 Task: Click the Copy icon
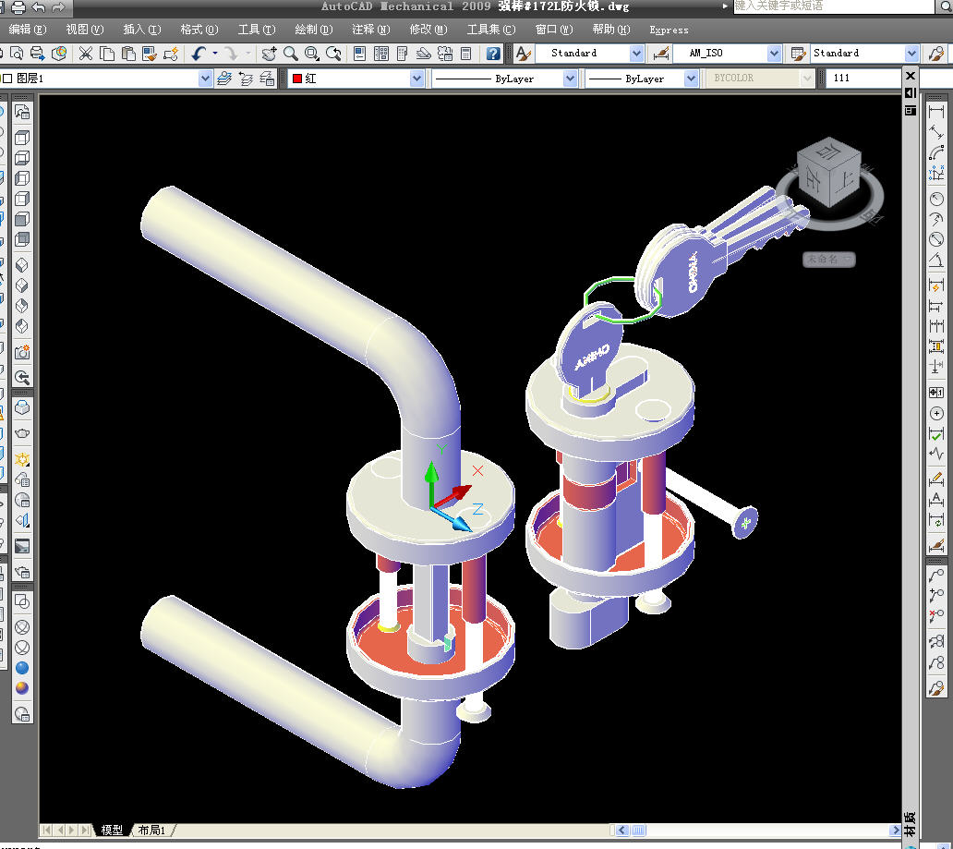[107, 54]
